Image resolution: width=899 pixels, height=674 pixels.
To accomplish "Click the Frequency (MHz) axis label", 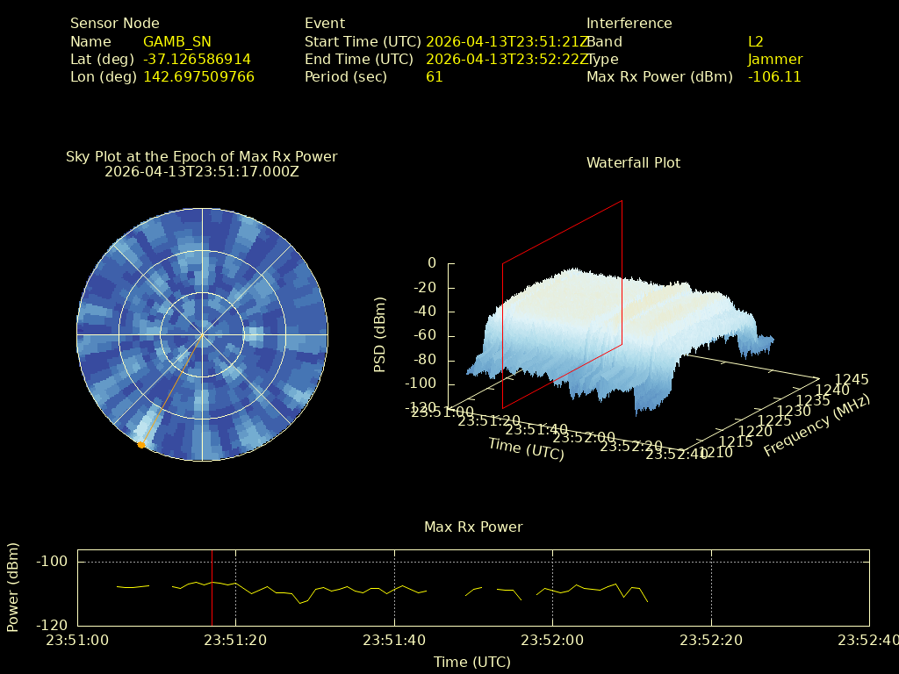I will click(x=816, y=426).
